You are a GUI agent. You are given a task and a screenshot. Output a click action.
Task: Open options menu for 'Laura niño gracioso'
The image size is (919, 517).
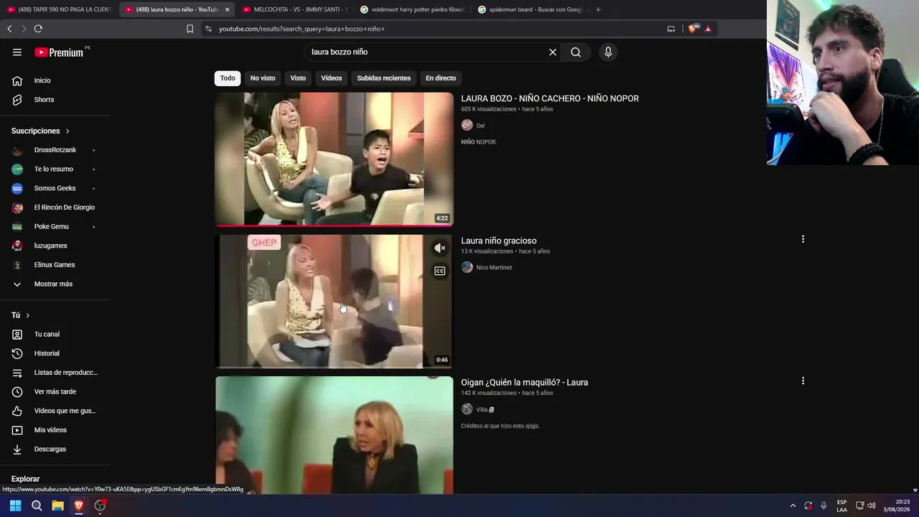(x=803, y=239)
